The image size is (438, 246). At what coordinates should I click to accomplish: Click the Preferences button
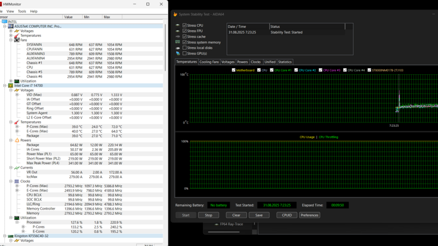point(309,215)
